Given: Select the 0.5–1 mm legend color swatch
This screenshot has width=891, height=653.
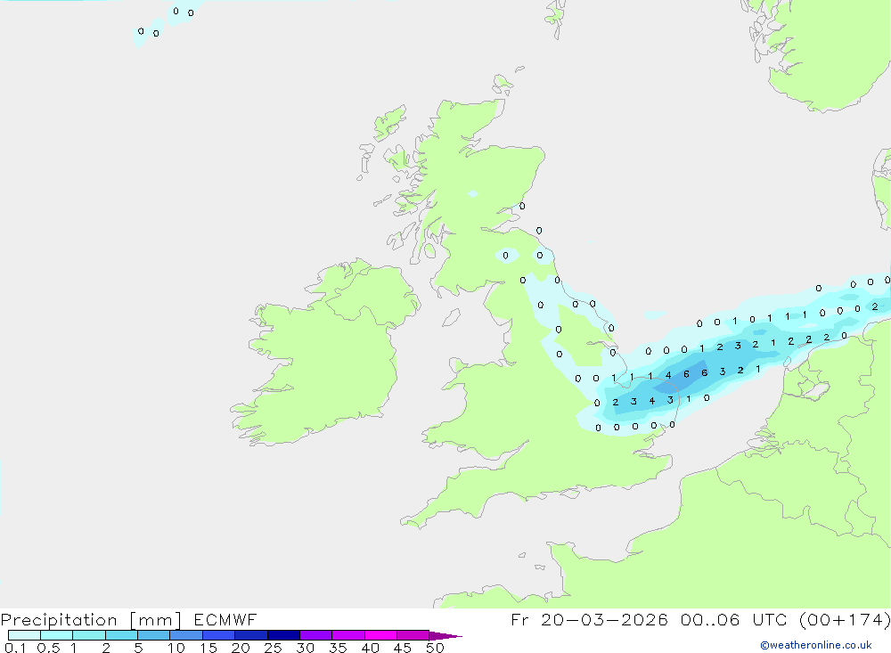Looking at the screenshot, I should [x=56, y=635].
